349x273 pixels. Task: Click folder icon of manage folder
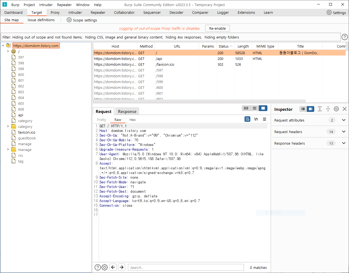coord(14,150)
